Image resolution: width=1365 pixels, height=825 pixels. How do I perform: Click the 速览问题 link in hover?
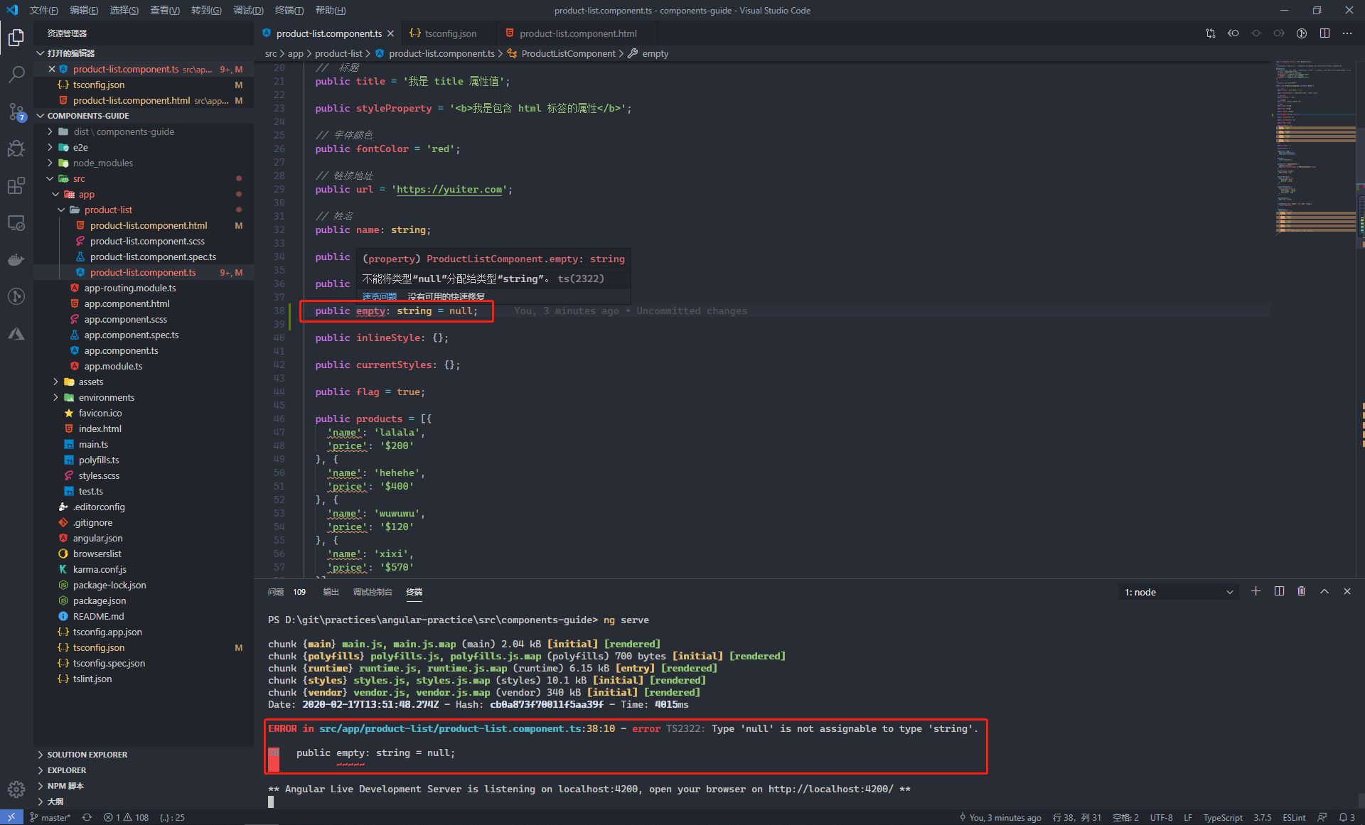[380, 296]
